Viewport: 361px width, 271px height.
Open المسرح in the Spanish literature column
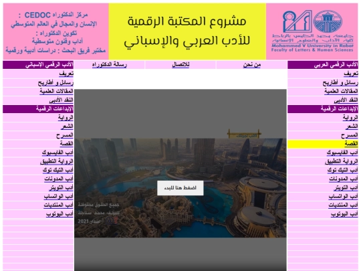(x=65, y=135)
